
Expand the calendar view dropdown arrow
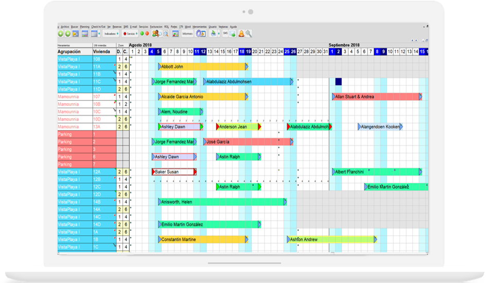(x=99, y=33)
